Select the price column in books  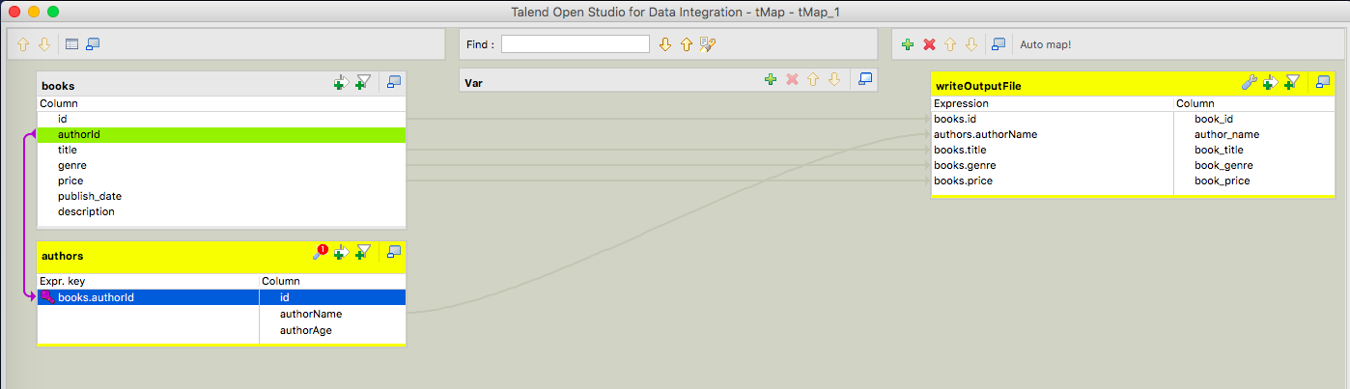pos(221,181)
